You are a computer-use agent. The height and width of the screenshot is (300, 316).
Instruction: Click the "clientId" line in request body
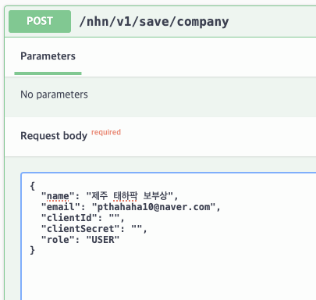pos(83,218)
